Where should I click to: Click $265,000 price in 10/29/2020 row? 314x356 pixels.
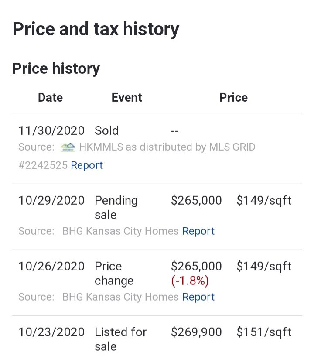[x=196, y=201]
